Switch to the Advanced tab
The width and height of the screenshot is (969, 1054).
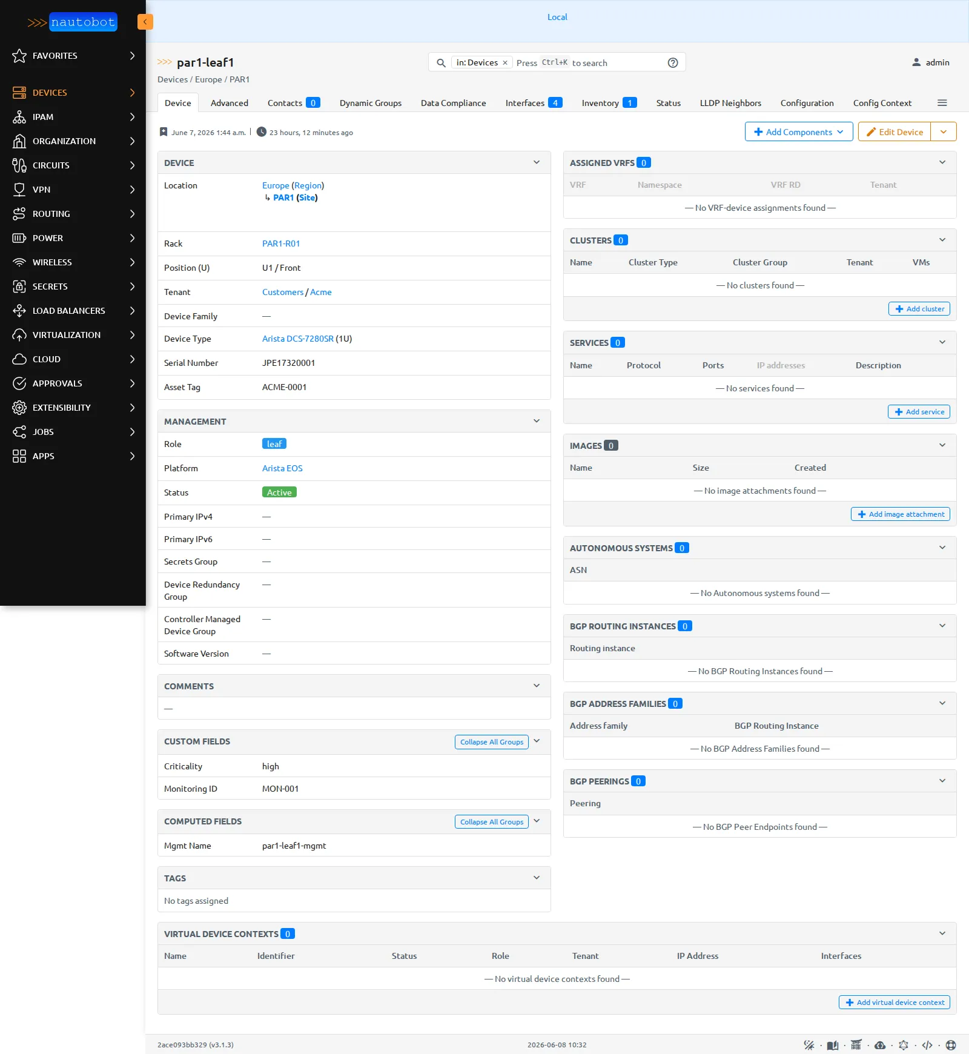(230, 103)
